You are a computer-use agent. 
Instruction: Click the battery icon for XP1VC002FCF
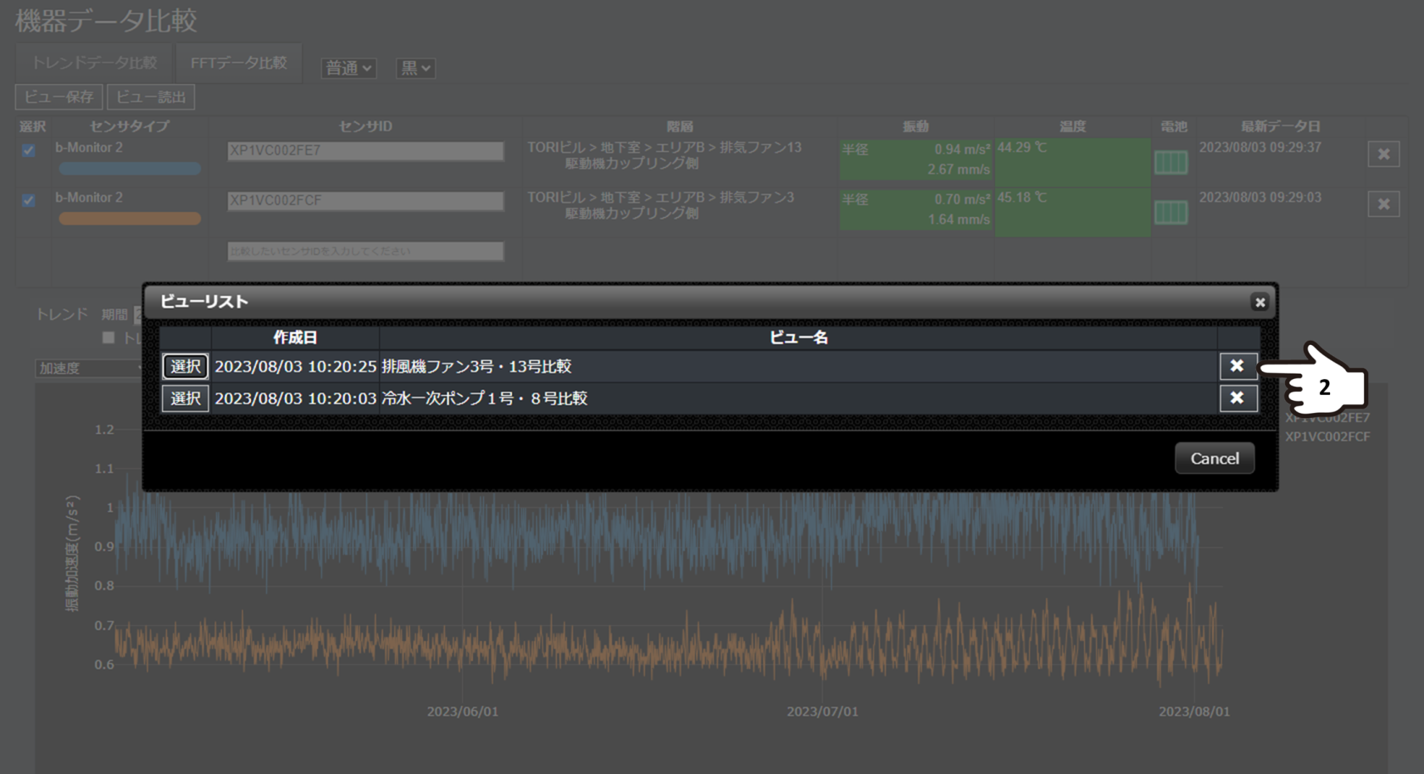pos(1171,212)
